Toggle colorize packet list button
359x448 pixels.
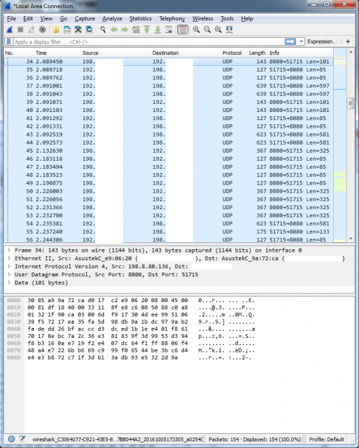(x=183, y=30)
